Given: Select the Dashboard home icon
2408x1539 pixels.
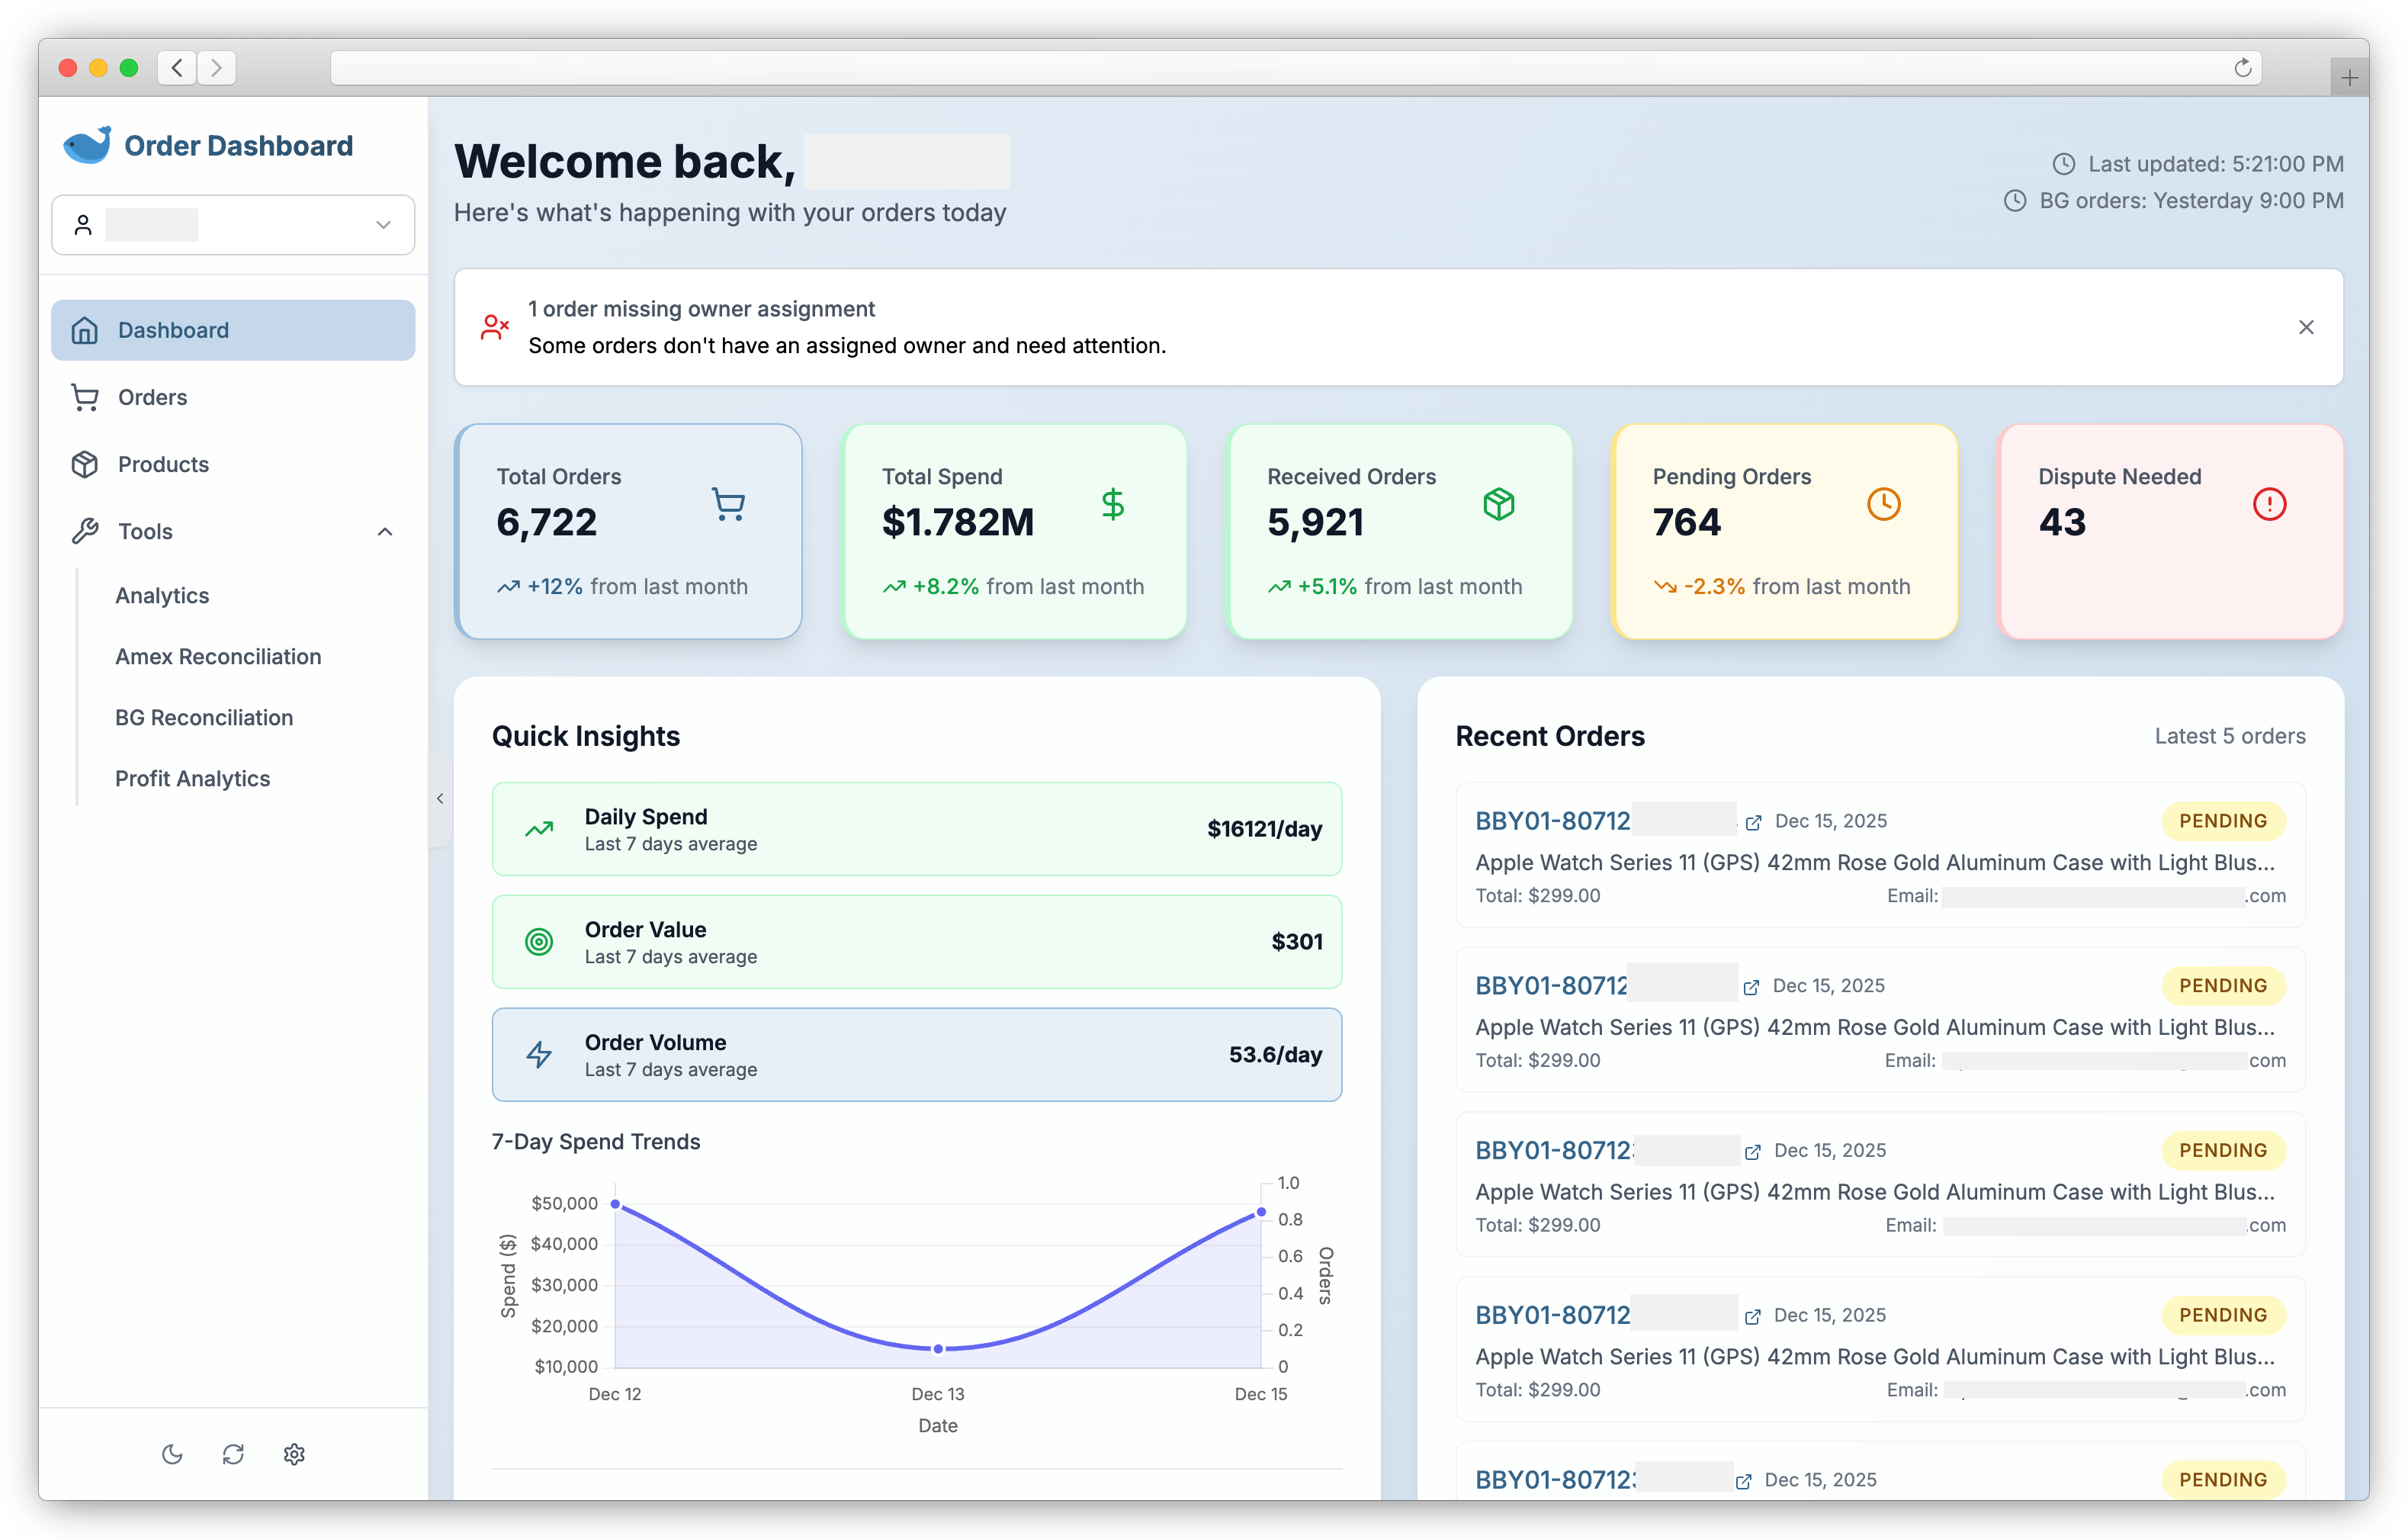Looking at the screenshot, I should (x=85, y=330).
